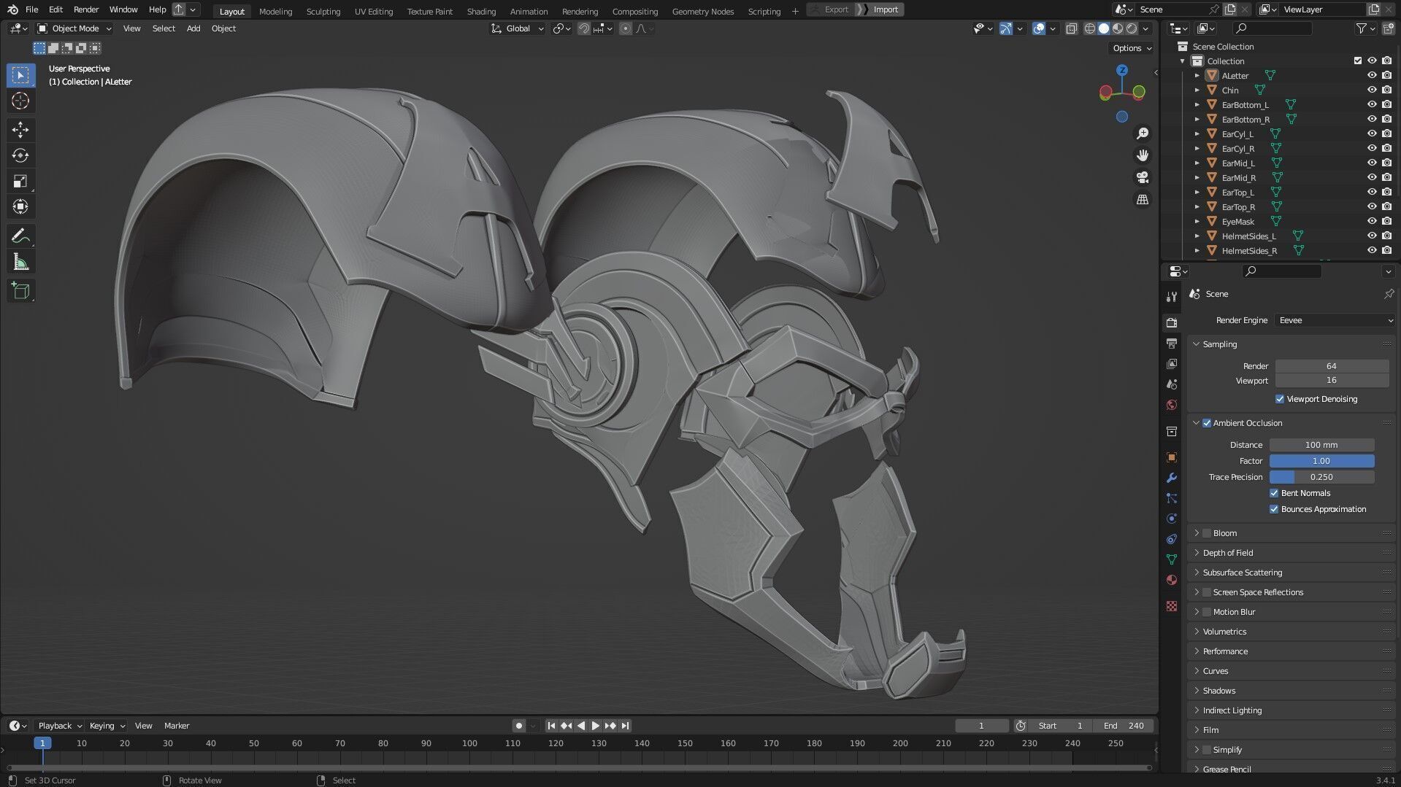Open the Add menu in viewport header

click(193, 28)
